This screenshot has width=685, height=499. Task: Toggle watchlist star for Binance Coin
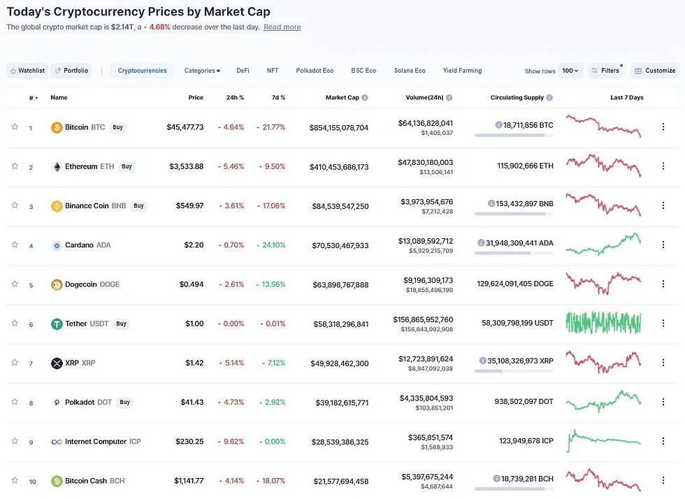click(x=15, y=205)
